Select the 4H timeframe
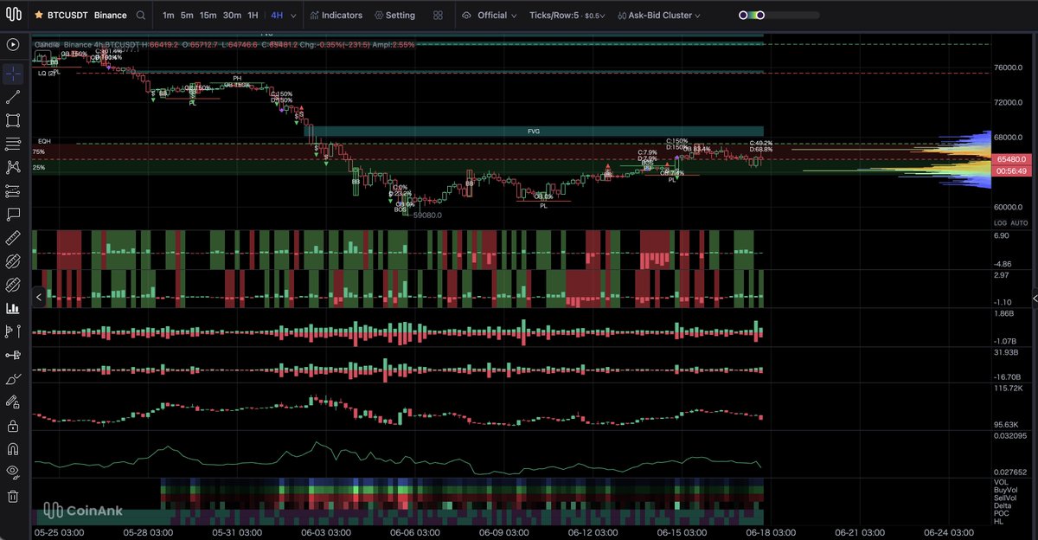 point(277,16)
